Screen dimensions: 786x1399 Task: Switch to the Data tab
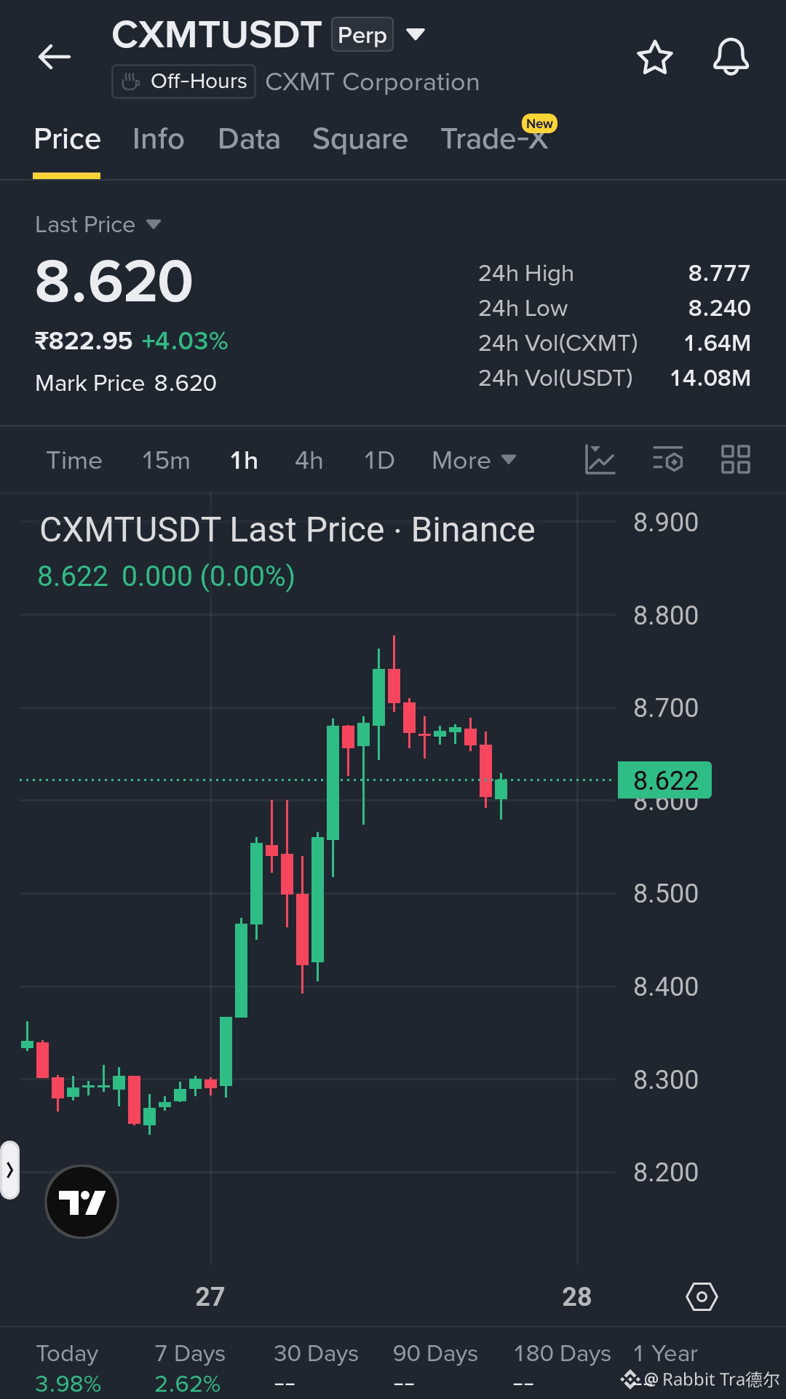click(249, 139)
